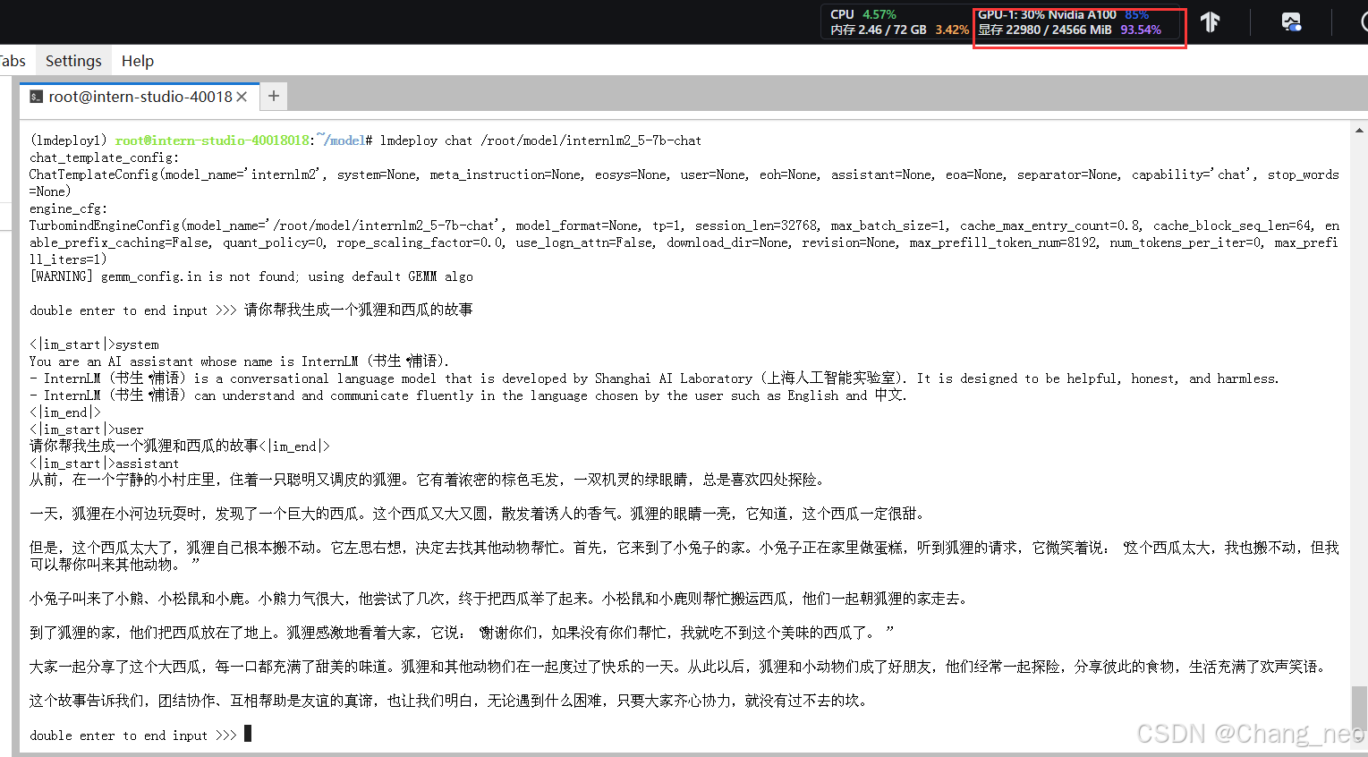Open the Help menu
The image size is (1368, 757).
137,60
